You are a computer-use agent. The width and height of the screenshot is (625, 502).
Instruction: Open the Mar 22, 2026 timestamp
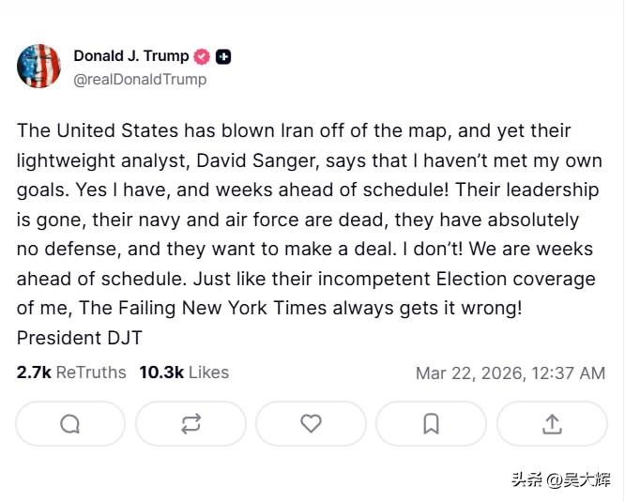[511, 373]
